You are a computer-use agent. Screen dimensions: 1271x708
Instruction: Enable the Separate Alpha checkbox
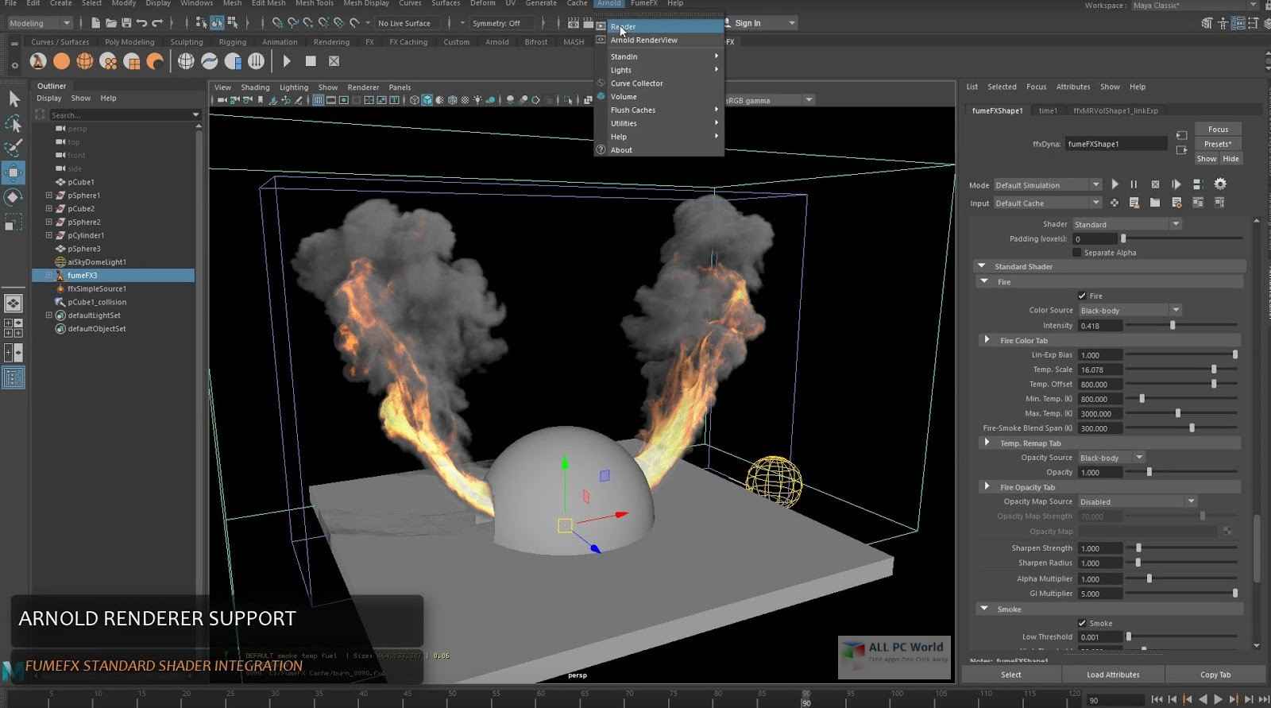pyautogui.click(x=1077, y=253)
